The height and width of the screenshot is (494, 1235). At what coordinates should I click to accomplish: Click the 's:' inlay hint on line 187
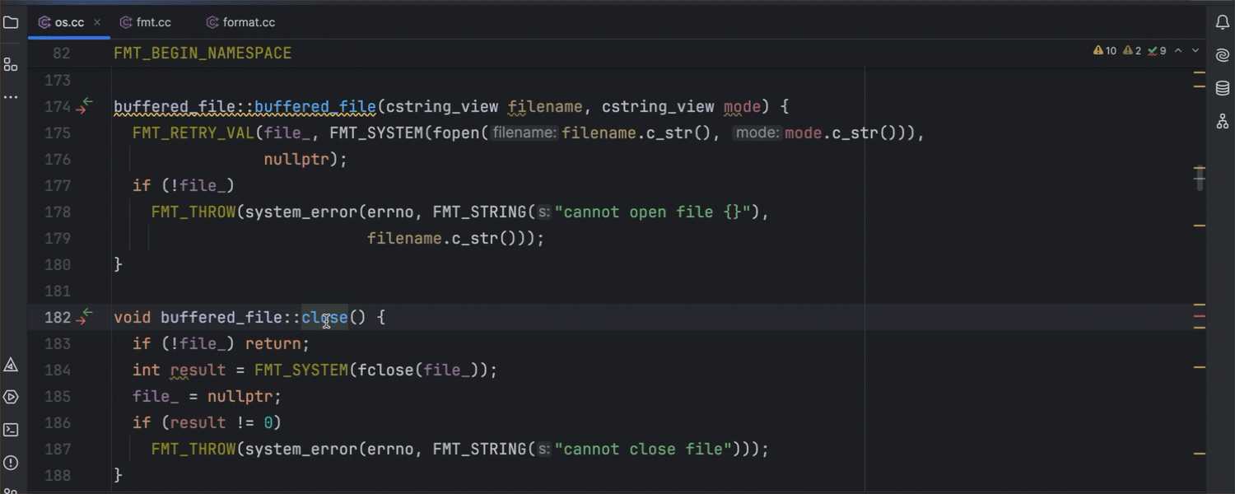543,449
